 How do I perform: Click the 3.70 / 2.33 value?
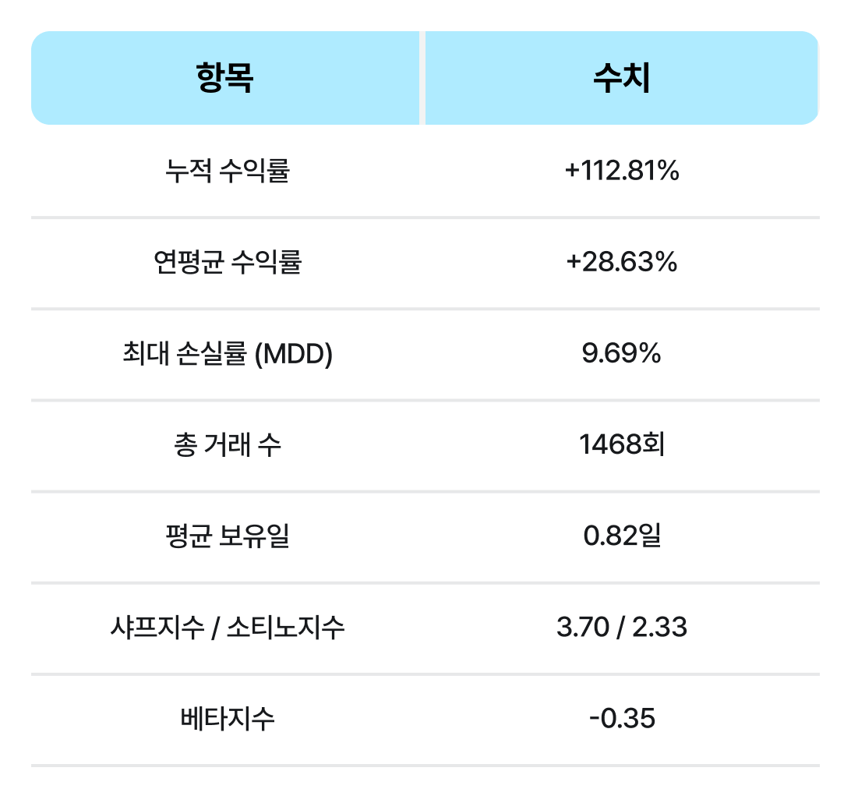click(x=621, y=627)
